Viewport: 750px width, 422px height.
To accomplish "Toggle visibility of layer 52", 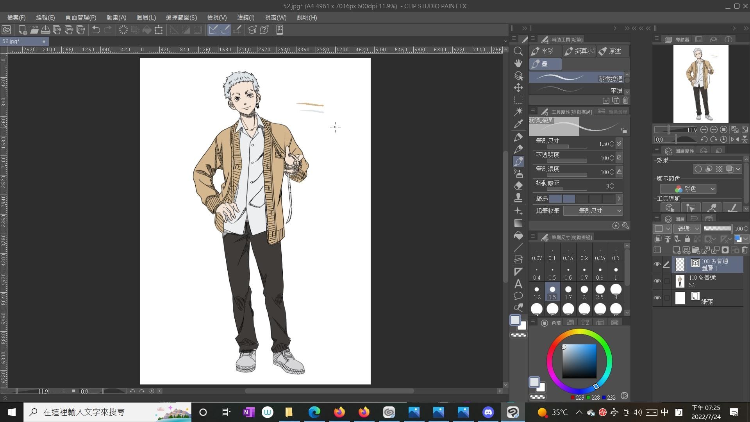I will pos(657,281).
